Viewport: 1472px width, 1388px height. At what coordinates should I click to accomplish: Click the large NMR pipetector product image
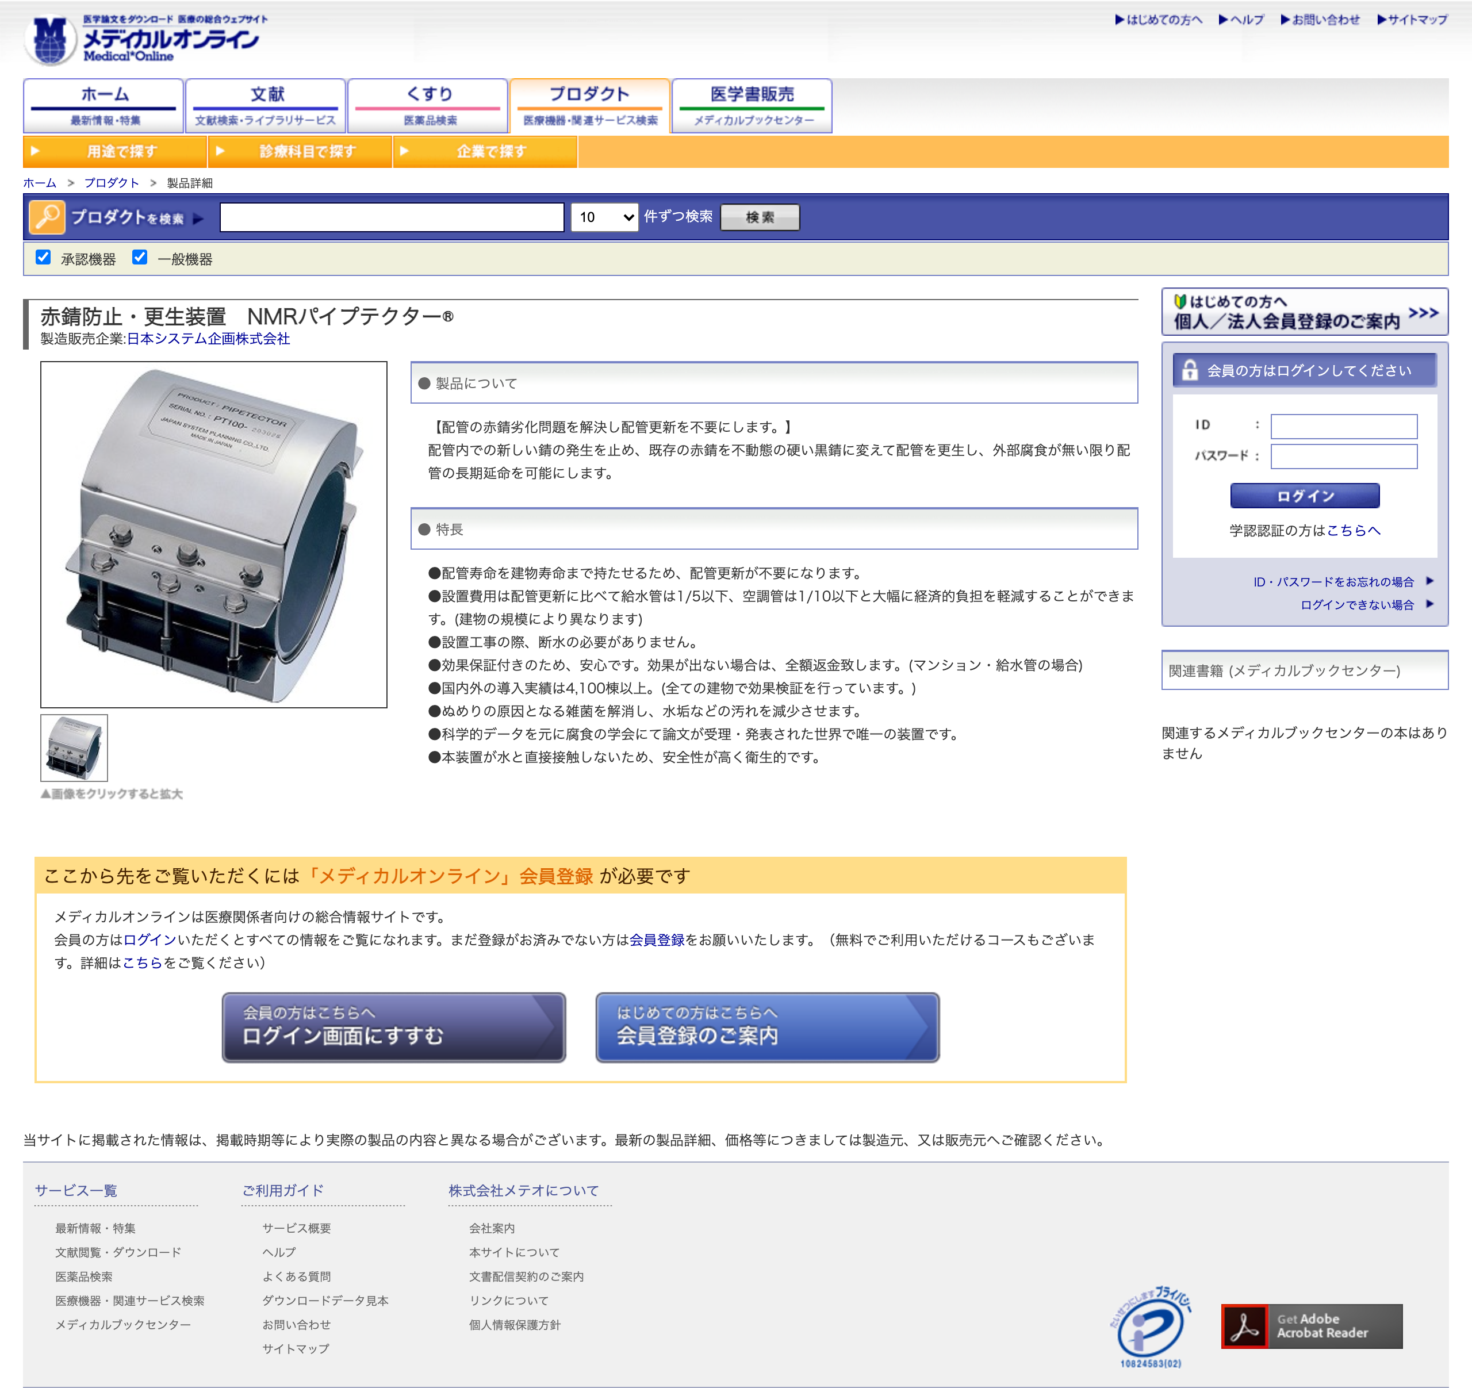[x=214, y=535]
